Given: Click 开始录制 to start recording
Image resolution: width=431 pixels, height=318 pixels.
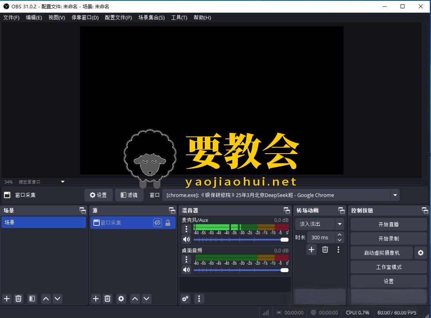Looking at the screenshot, I should point(388,239).
